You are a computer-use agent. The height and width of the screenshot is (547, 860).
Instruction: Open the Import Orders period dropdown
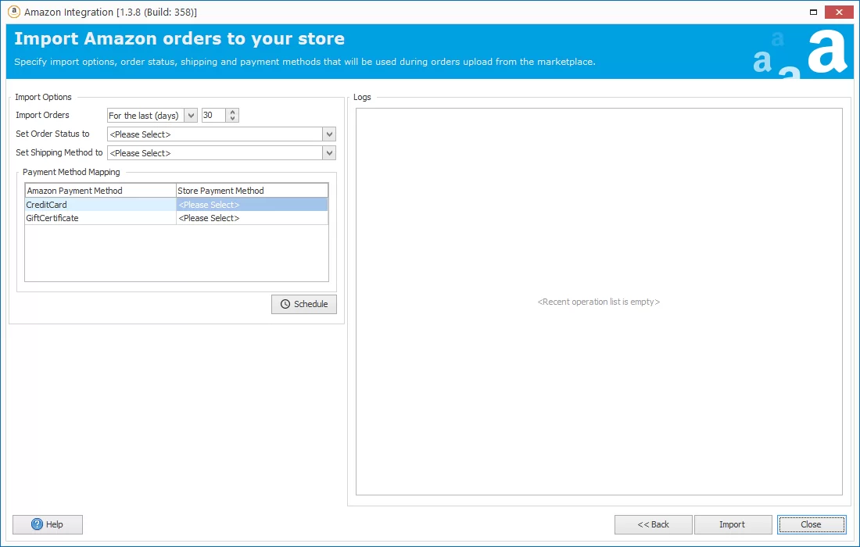[189, 115]
